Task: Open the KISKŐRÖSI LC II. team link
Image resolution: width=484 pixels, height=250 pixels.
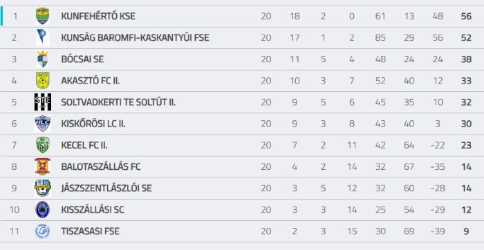Action: pyautogui.click(x=93, y=124)
